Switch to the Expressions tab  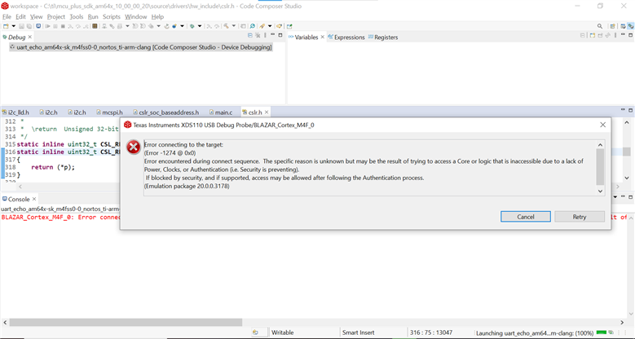(346, 37)
